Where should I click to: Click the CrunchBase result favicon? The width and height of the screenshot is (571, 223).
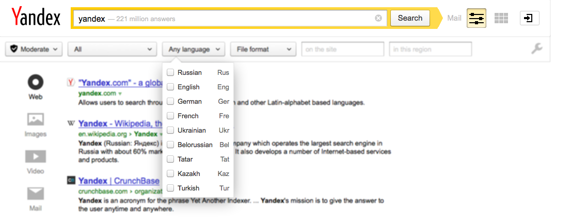point(71,180)
